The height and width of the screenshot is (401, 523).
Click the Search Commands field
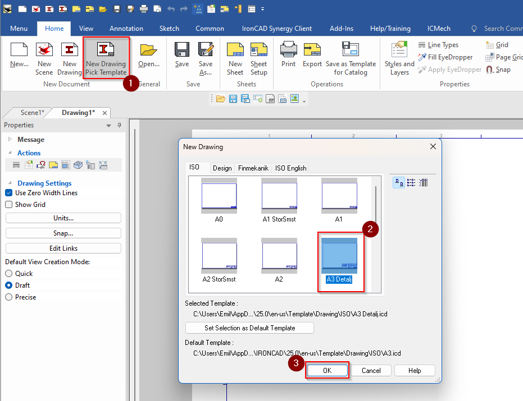tap(503, 29)
